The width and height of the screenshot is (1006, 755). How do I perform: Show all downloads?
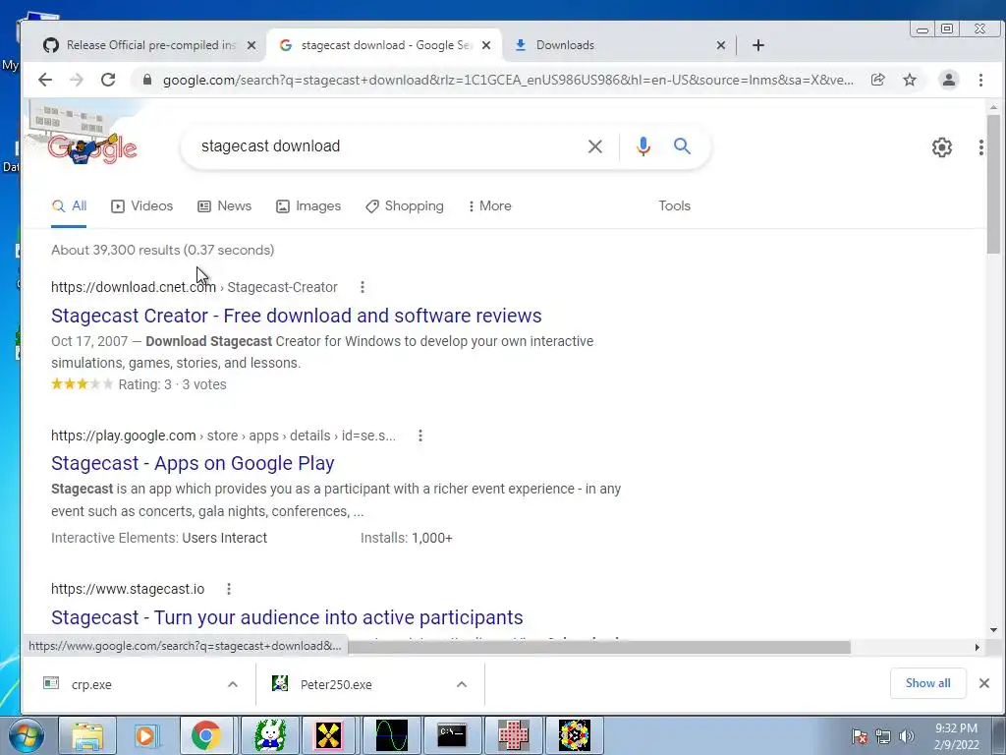coord(927,683)
